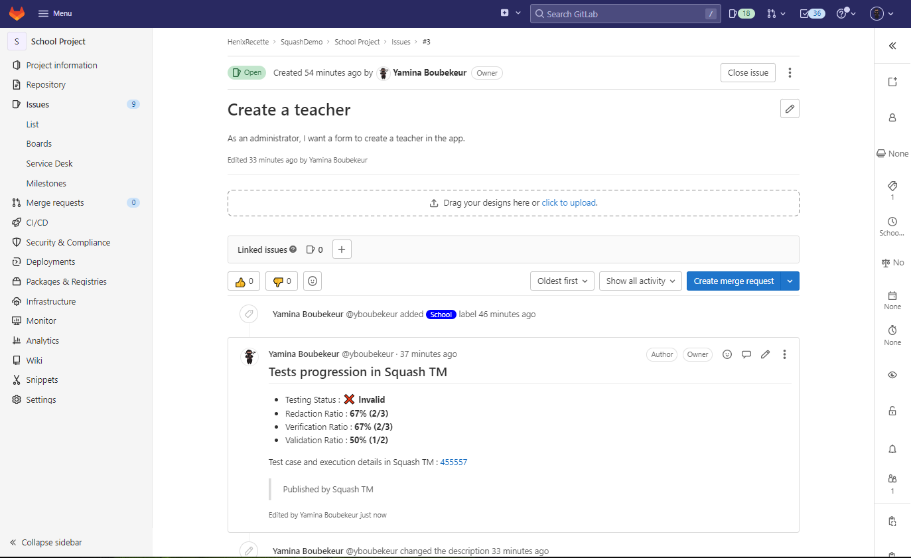Image resolution: width=911 pixels, height=558 pixels.
Task: Open the Issues counter showing 18
Action: [741, 13]
